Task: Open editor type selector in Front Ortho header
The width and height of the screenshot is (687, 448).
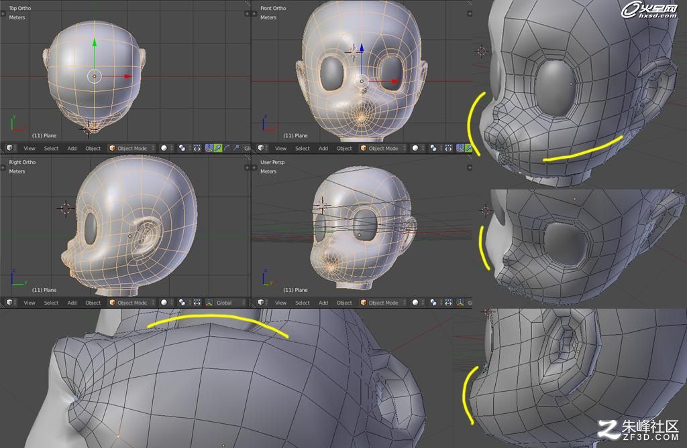Action: point(262,148)
